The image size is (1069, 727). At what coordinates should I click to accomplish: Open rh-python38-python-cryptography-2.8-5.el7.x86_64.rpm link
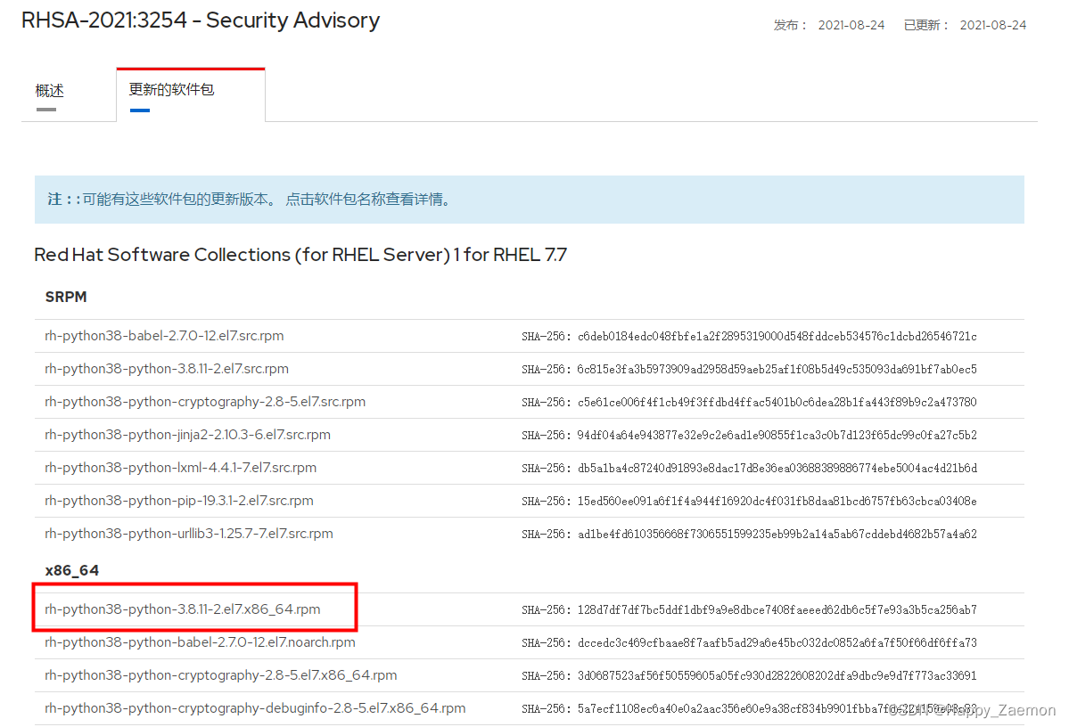click(x=221, y=675)
